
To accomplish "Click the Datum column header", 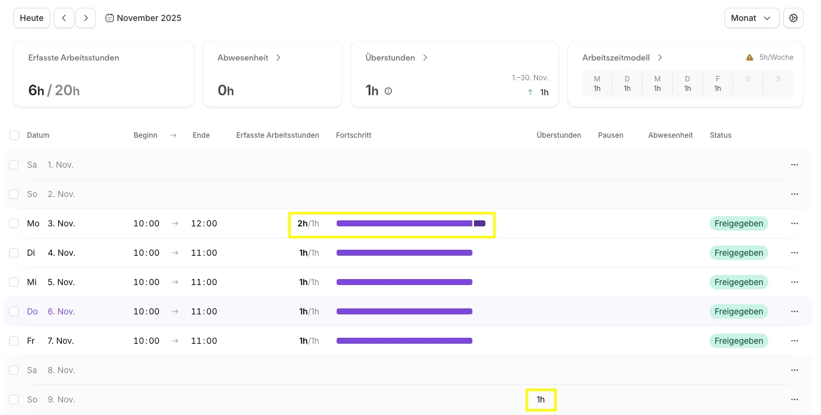I will pyautogui.click(x=38, y=135).
